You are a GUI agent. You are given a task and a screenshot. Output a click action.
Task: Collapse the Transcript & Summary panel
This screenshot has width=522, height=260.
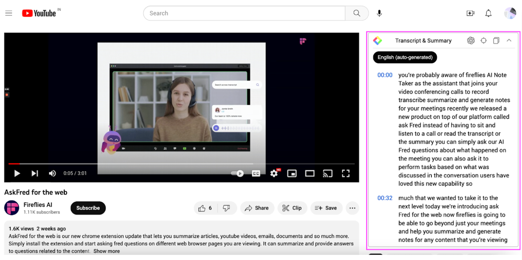(509, 40)
